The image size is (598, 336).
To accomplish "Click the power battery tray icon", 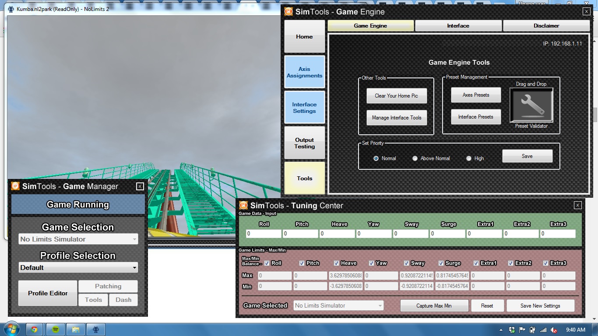I will pos(532,330).
